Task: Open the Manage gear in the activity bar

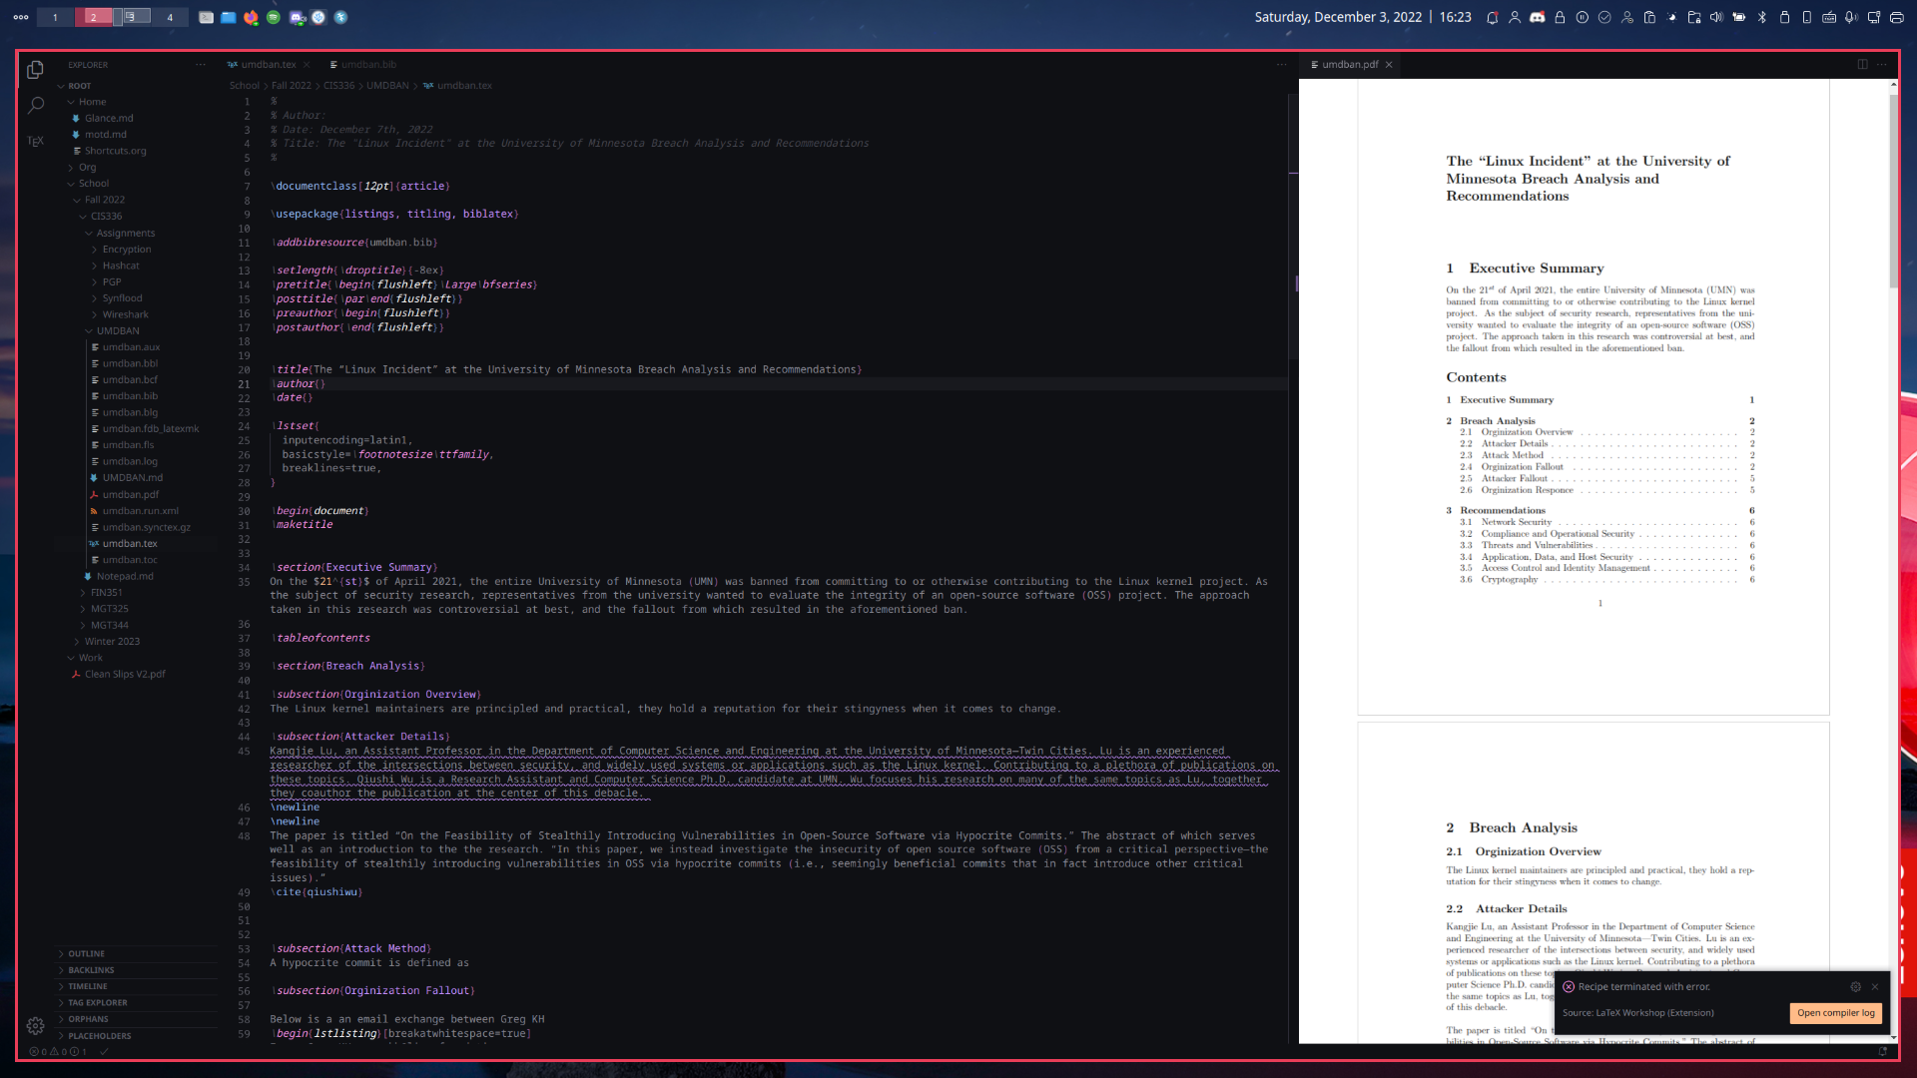Action: [35, 1025]
